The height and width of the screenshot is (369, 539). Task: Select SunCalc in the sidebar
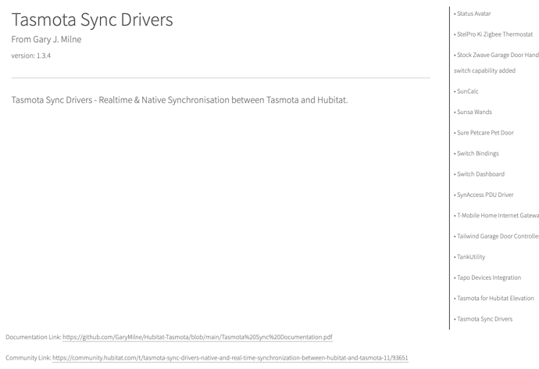[467, 91]
